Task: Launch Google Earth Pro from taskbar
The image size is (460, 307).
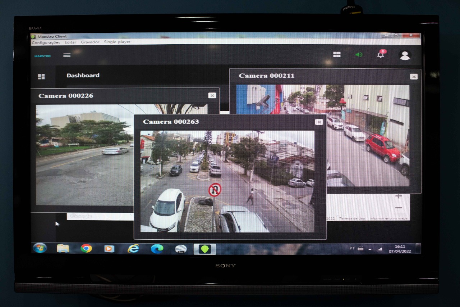Action: coord(181,249)
